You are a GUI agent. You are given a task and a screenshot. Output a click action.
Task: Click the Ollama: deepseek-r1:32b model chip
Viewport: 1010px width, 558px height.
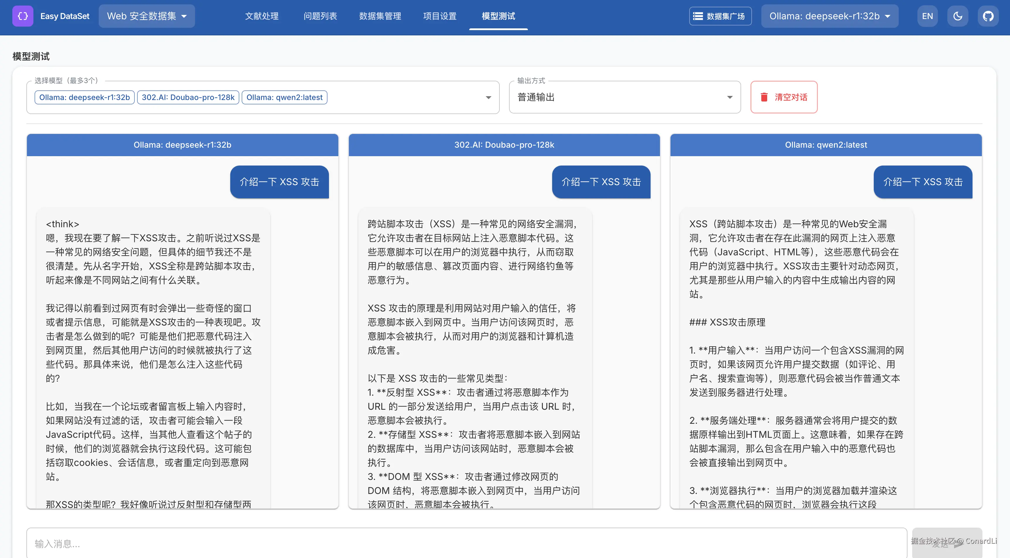84,97
